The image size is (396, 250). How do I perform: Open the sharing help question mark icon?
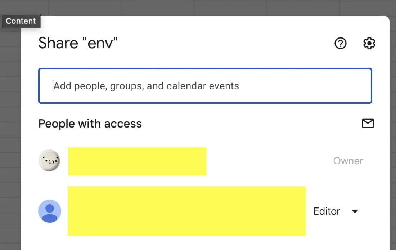[340, 44]
